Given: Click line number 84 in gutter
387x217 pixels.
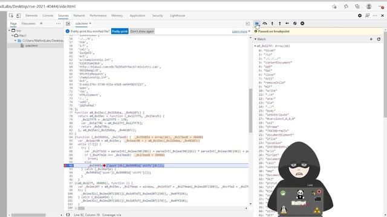Looking at the screenshot, I should click(71, 137).
